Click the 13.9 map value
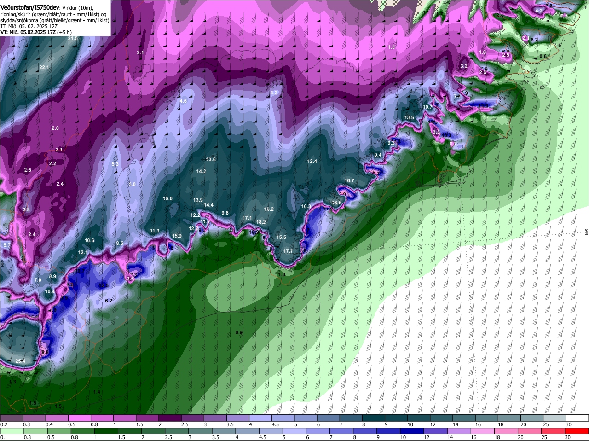The height and width of the screenshot is (441, 589). pos(198,200)
